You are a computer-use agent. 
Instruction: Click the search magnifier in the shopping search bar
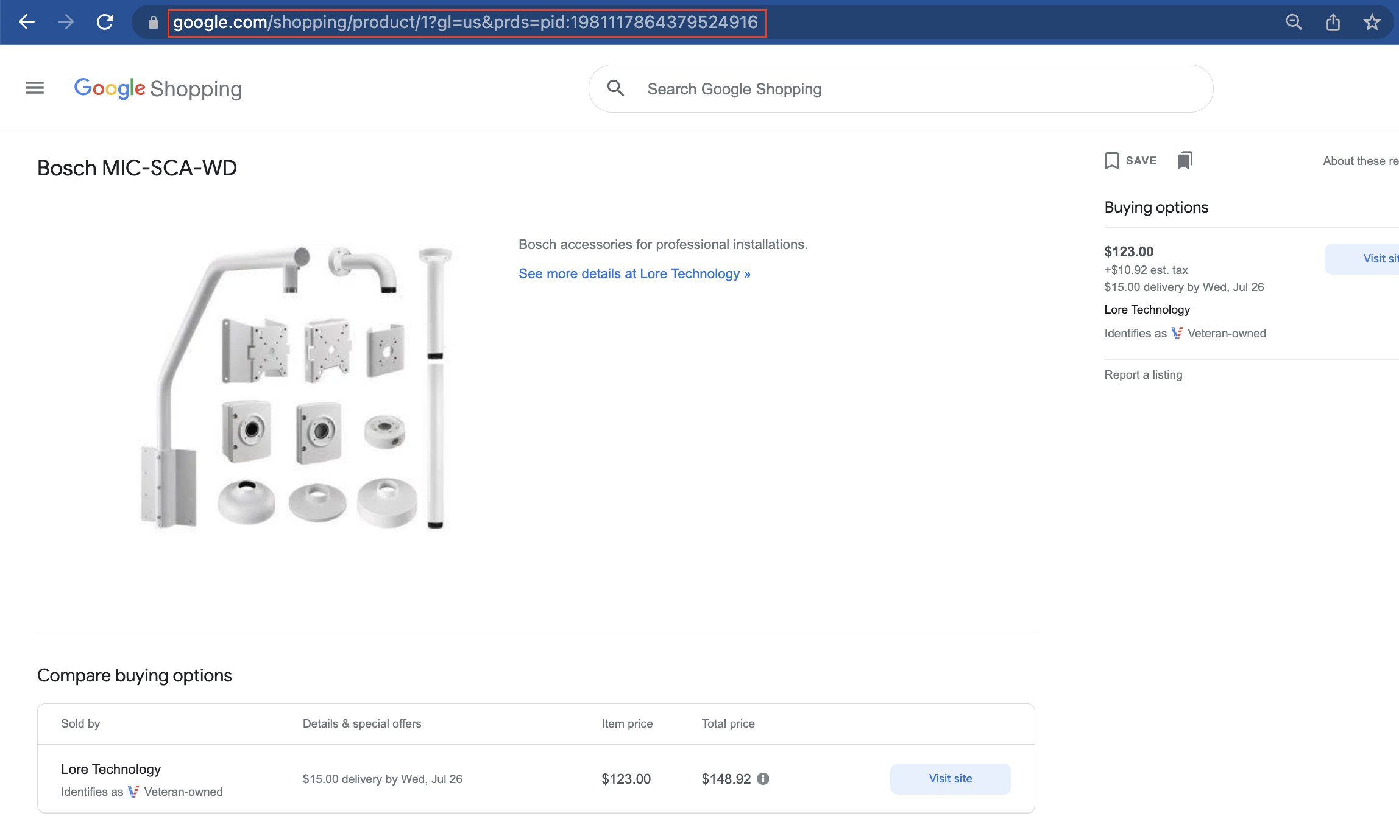pyautogui.click(x=615, y=88)
